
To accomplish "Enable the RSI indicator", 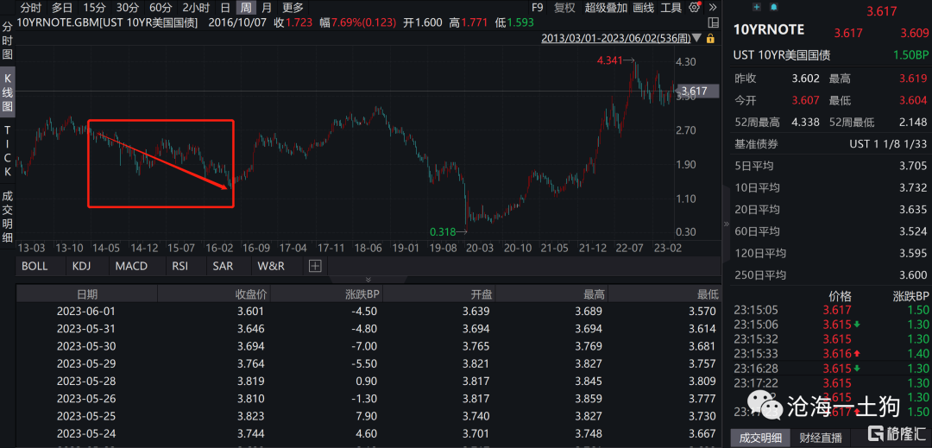I will pyautogui.click(x=180, y=266).
